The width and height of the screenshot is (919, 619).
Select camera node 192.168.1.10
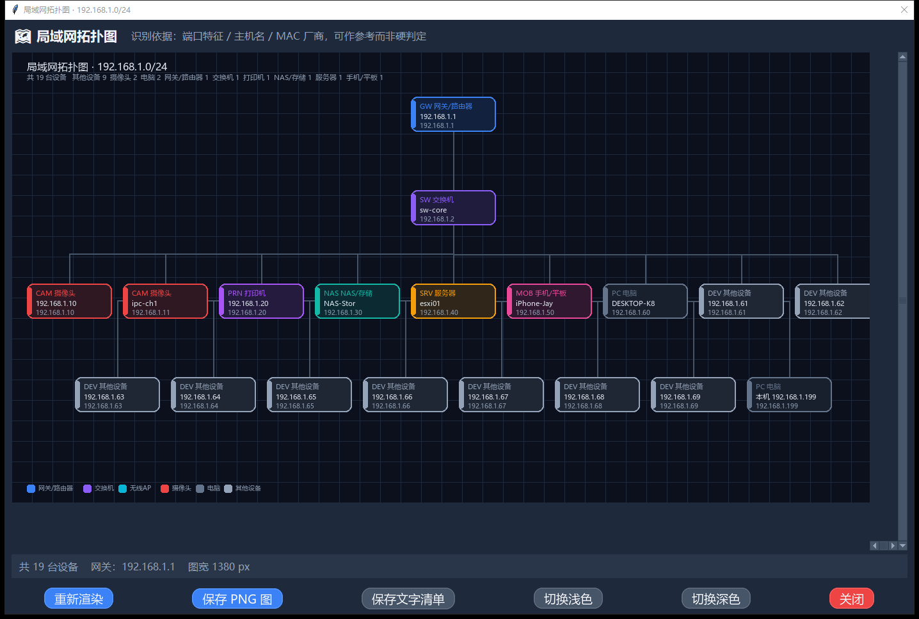pyautogui.click(x=69, y=301)
